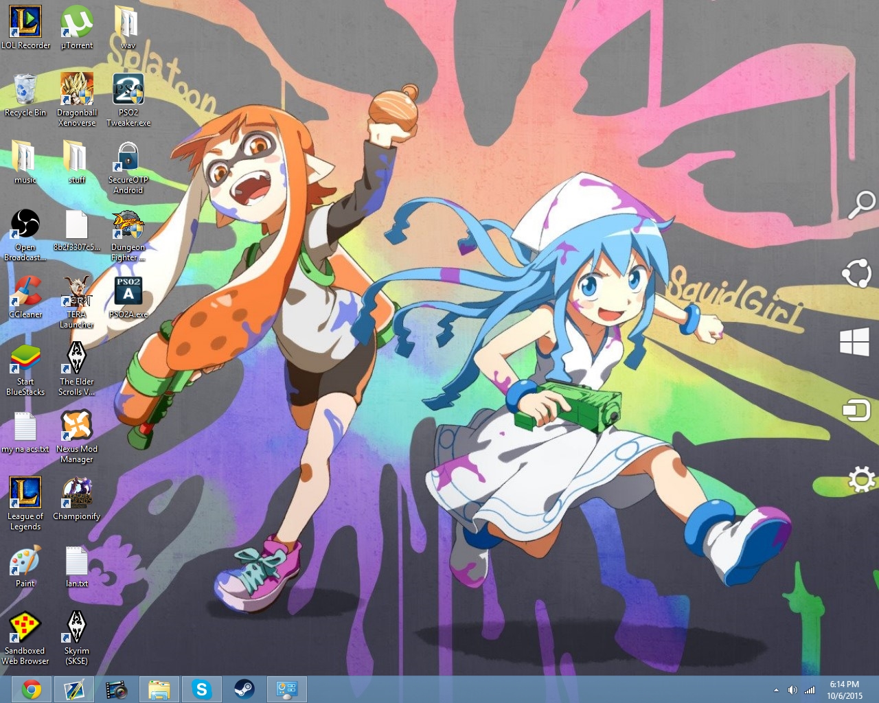Select the Sandboxed Web Browser shortcut
The image size is (879, 703).
point(25,638)
